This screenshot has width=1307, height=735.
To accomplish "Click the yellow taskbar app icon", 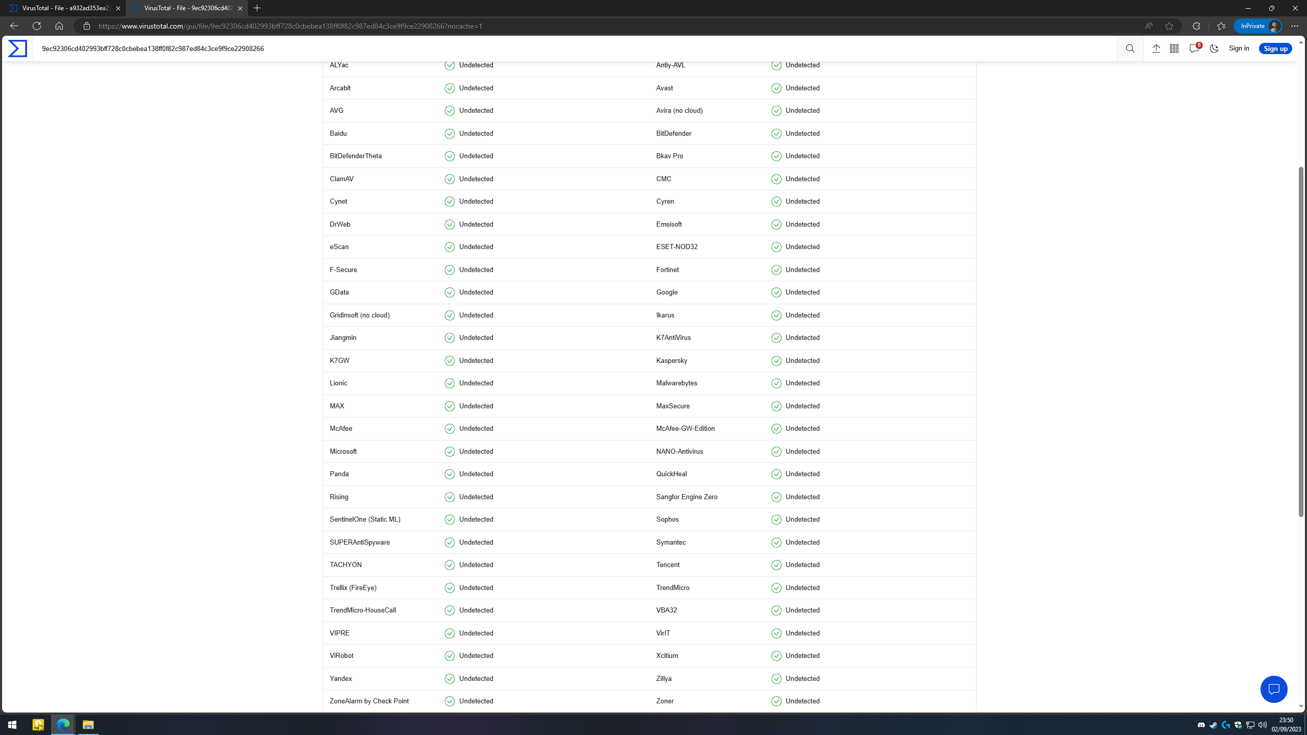I will click(38, 725).
